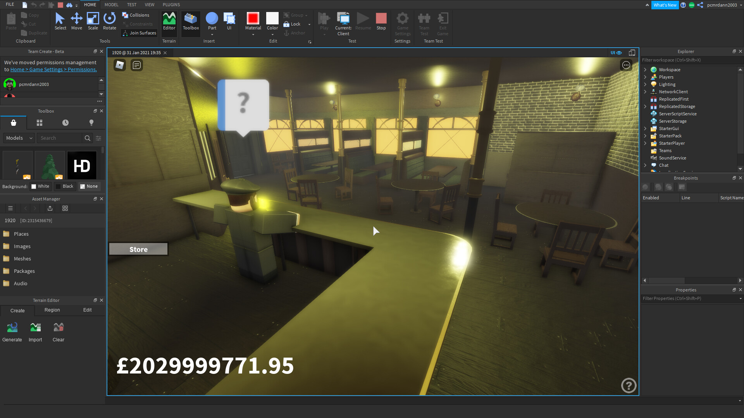
Task: Open Home > Game Settings > Permissions link
Action: [53, 70]
